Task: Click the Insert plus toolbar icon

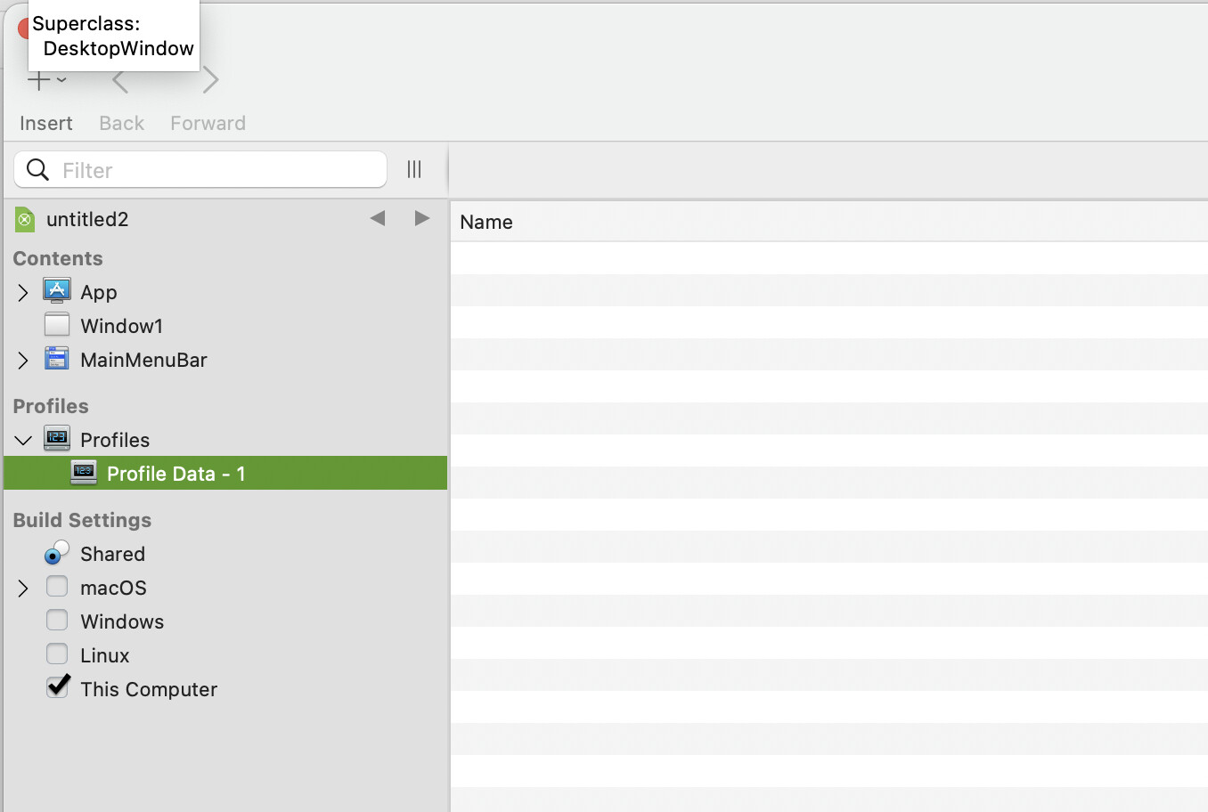Action: coord(39,81)
